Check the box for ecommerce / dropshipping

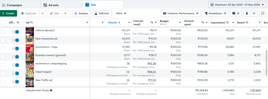pyautogui.click(x=3, y=65)
